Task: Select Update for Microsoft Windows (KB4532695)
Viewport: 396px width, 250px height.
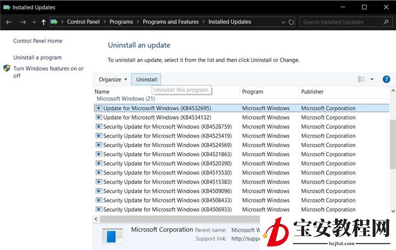Action: pos(242,108)
